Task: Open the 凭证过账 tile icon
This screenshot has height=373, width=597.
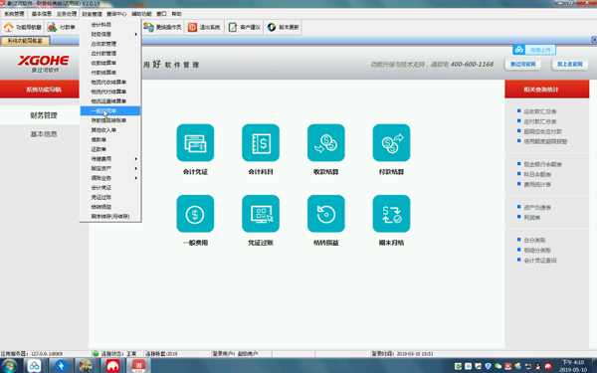Action: pyautogui.click(x=261, y=214)
